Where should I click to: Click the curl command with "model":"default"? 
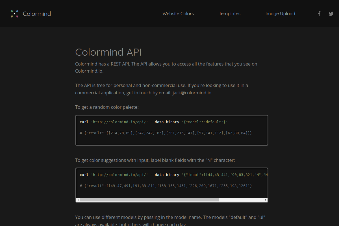click(x=154, y=122)
